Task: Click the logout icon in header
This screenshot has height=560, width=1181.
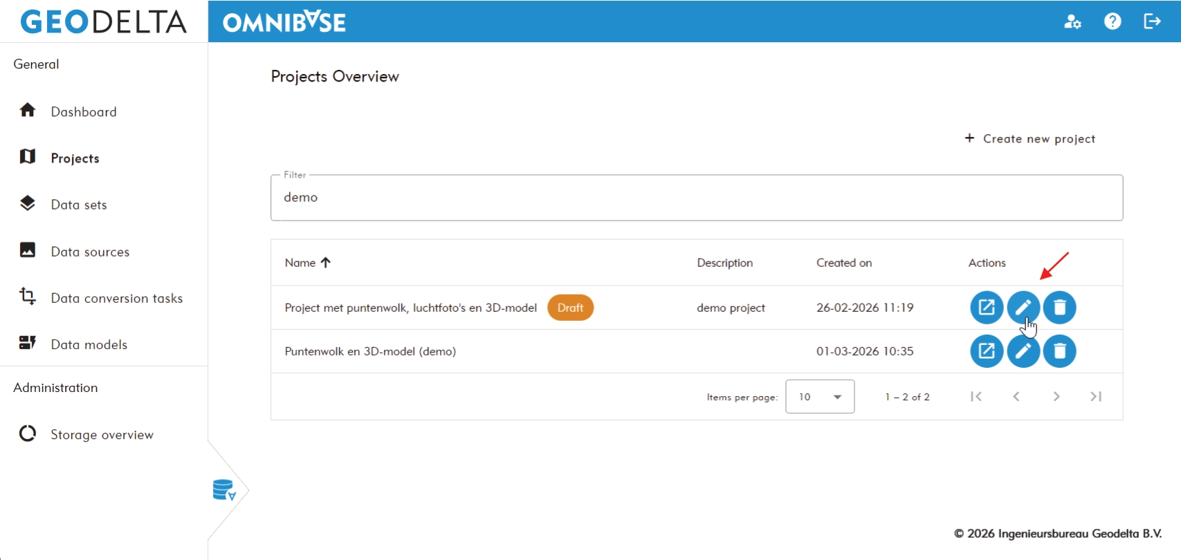Action: pyautogui.click(x=1152, y=21)
